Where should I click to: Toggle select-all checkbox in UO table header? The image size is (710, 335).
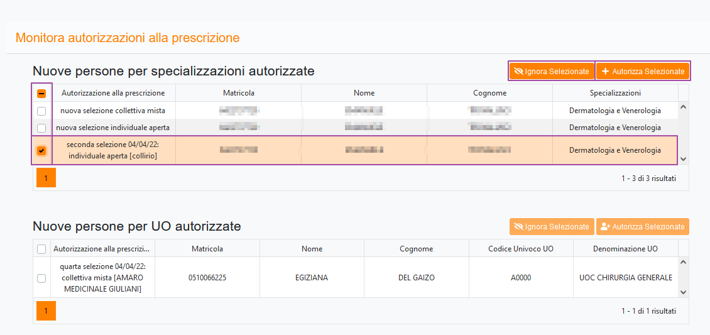(x=41, y=249)
